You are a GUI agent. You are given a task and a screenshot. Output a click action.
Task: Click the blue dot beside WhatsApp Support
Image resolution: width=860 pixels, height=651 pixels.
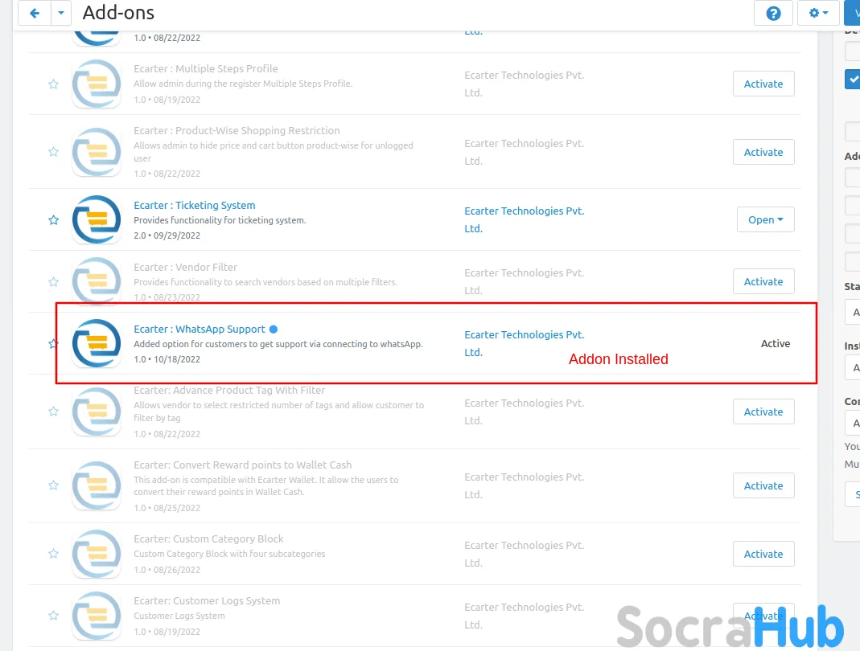tap(274, 330)
